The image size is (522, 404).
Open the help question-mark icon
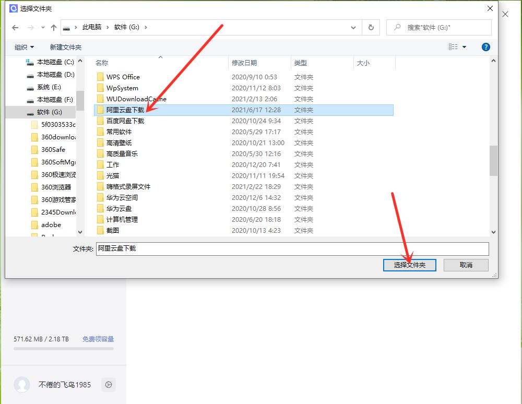pos(485,47)
